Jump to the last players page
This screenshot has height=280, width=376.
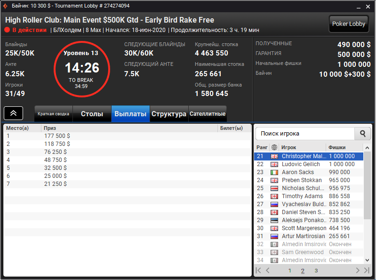click(x=367, y=271)
